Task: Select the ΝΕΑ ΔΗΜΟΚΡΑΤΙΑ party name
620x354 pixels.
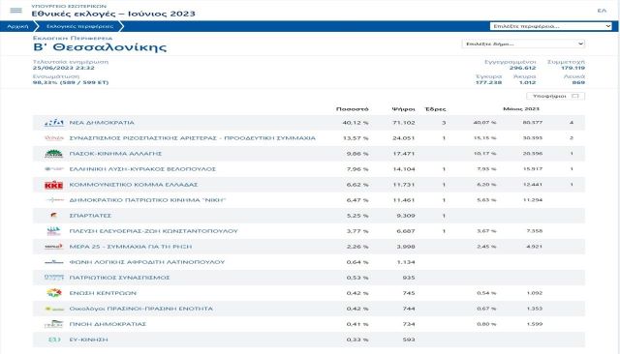Action: click(x=102, y=123)
